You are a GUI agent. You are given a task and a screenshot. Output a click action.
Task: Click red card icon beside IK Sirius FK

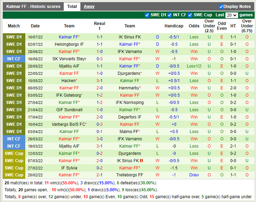[x=142, y=161]
